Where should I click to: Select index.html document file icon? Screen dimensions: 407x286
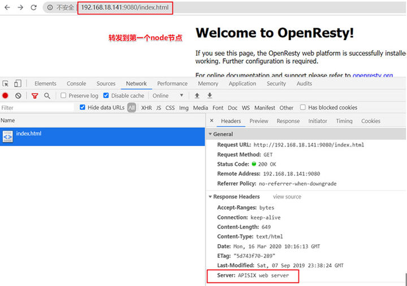click(8, 137)
